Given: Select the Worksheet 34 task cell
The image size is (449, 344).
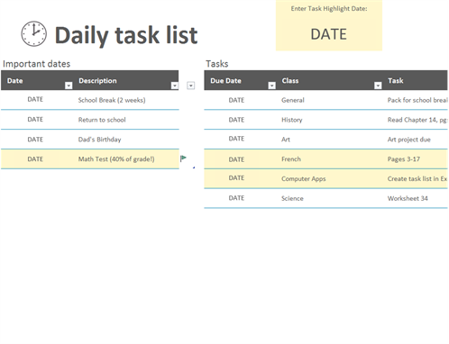Looking at the screenshot, I should coord(408,198).
